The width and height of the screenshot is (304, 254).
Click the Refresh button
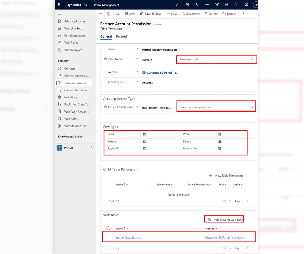[229, 14]
